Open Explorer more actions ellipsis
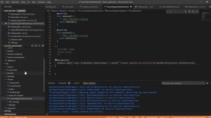 42,7
